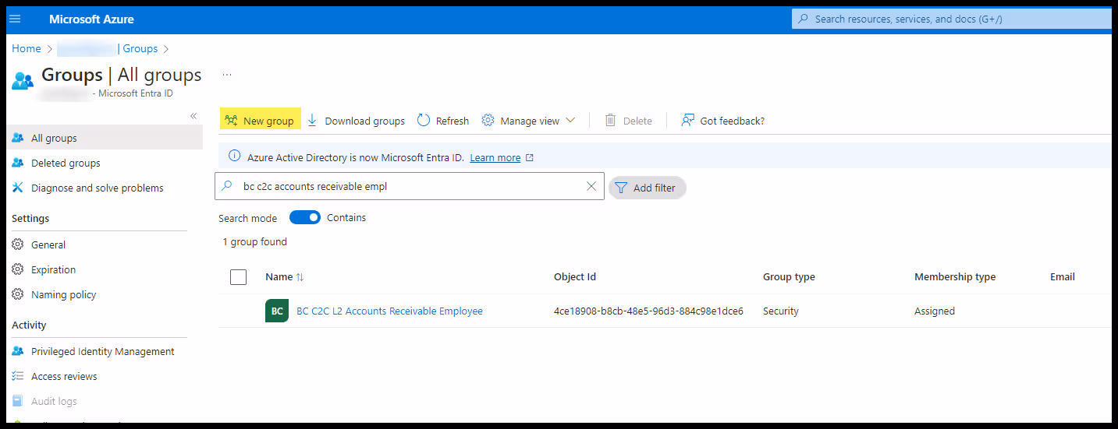Go to Groups breadcrumb link
Screen dimensions: 1118x429
[x=140, y=48]
